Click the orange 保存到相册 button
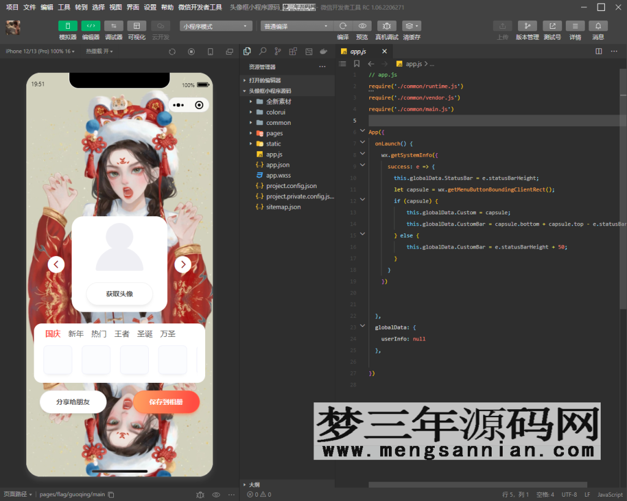Screen dimensions: 627x501 point(166,402)
